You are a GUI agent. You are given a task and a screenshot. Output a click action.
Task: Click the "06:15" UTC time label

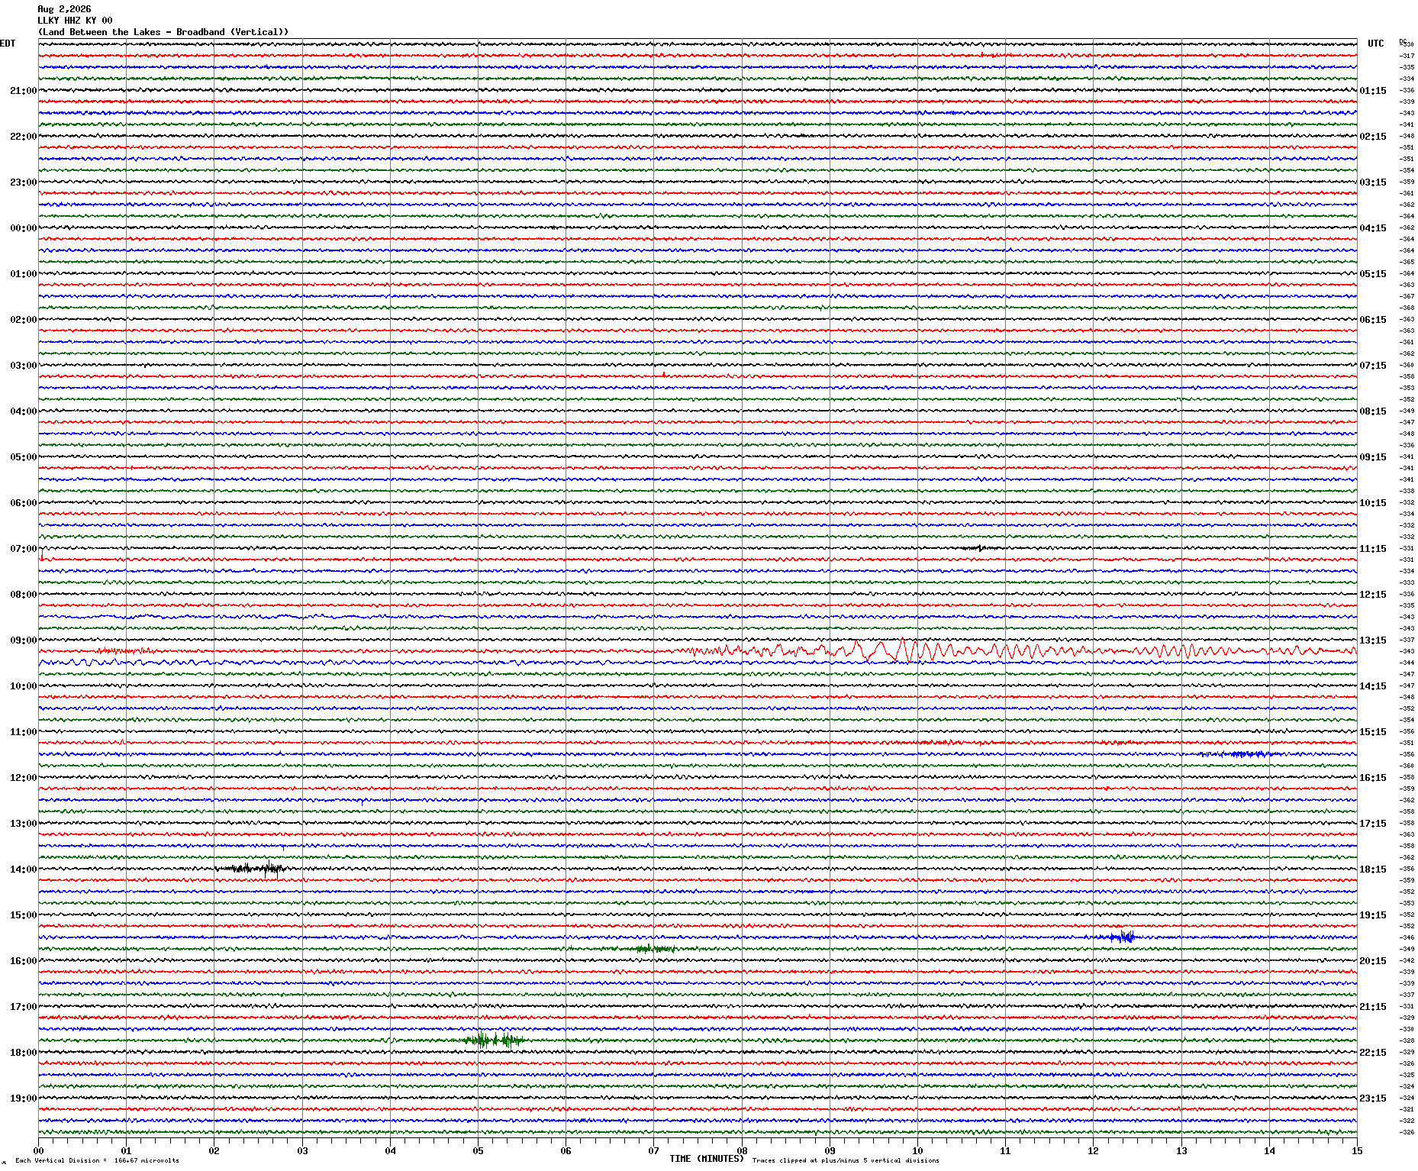[1373, 320]
